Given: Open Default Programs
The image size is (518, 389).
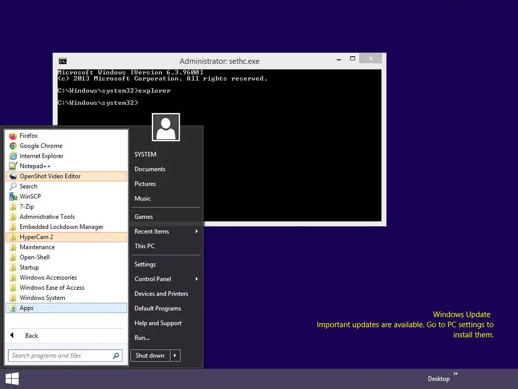Looking at the screenshot, I should [166, 308].
